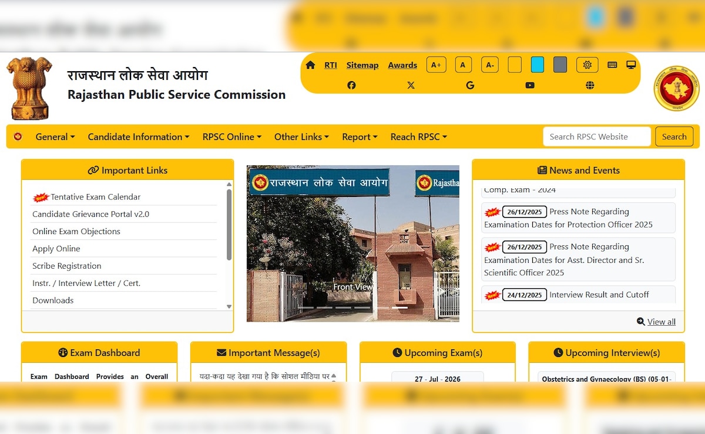Expand the Candidate Information dropdown
705x434 pixels.
139,136
